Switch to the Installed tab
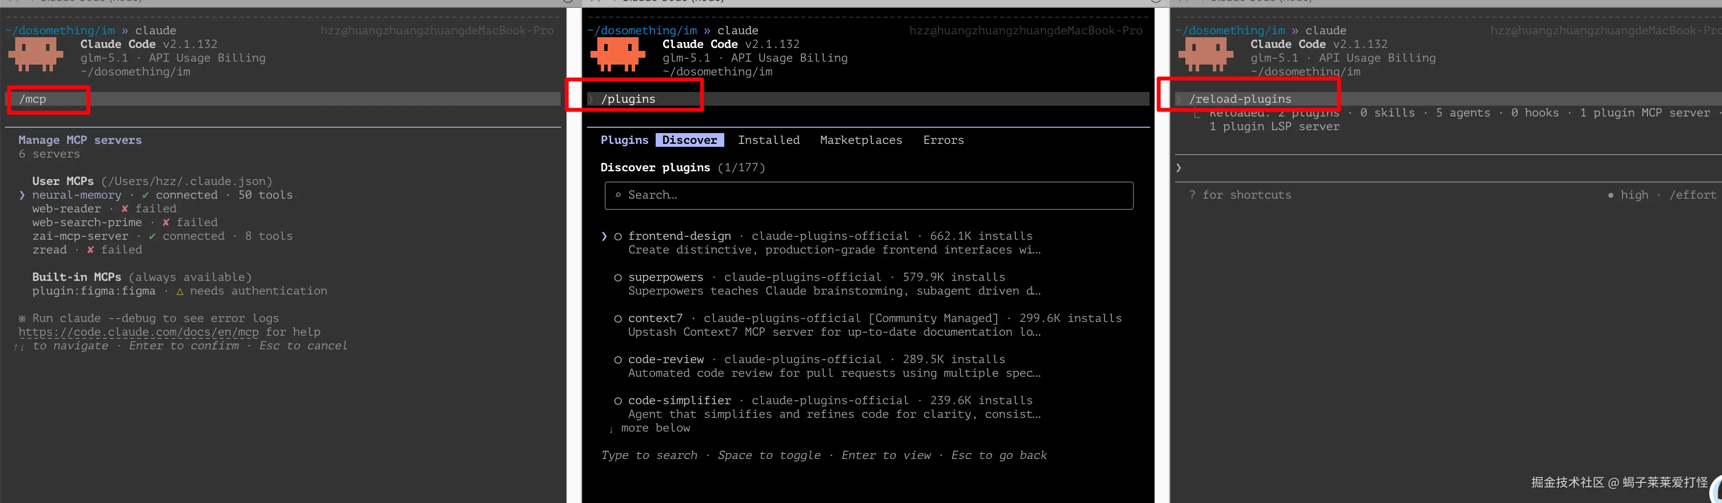Image resolution: width=1722 pixels, height=503 pixels. pyautogui.click(x=769, y=140)
